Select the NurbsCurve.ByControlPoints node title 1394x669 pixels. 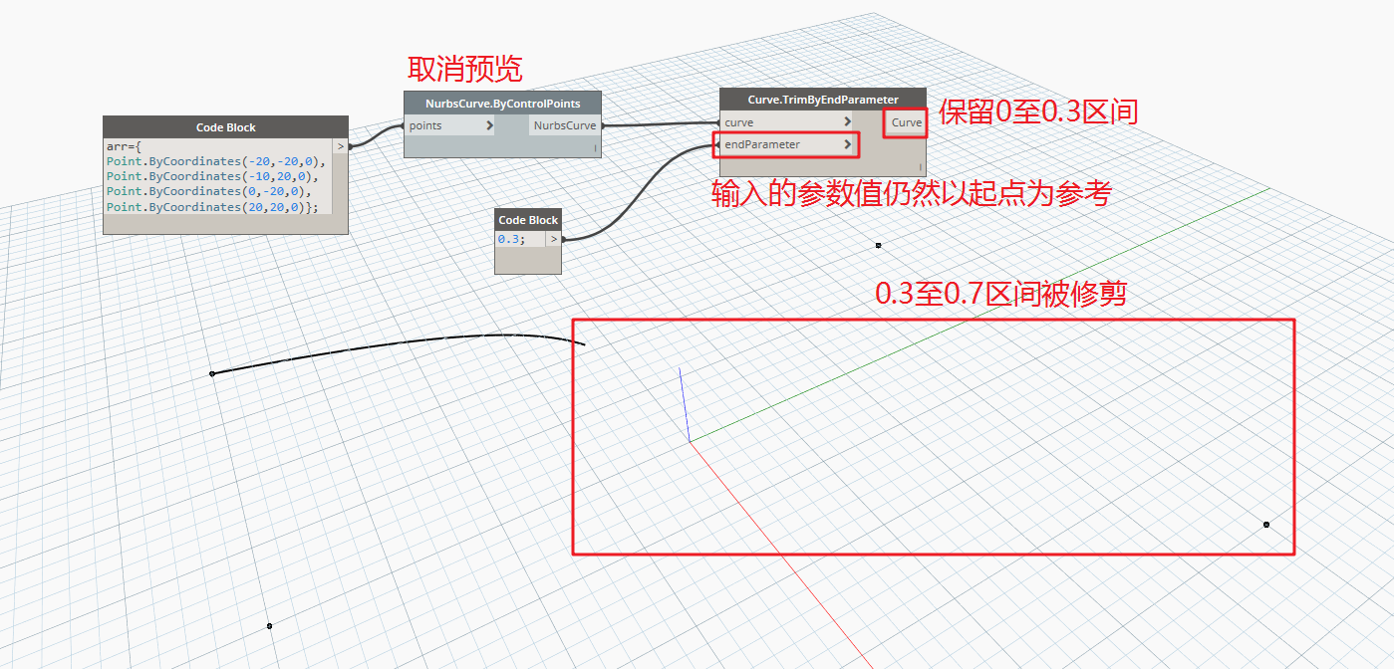click(503, 104)
